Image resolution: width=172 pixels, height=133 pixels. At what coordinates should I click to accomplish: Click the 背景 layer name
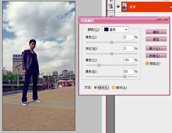[x=133, y=7]
